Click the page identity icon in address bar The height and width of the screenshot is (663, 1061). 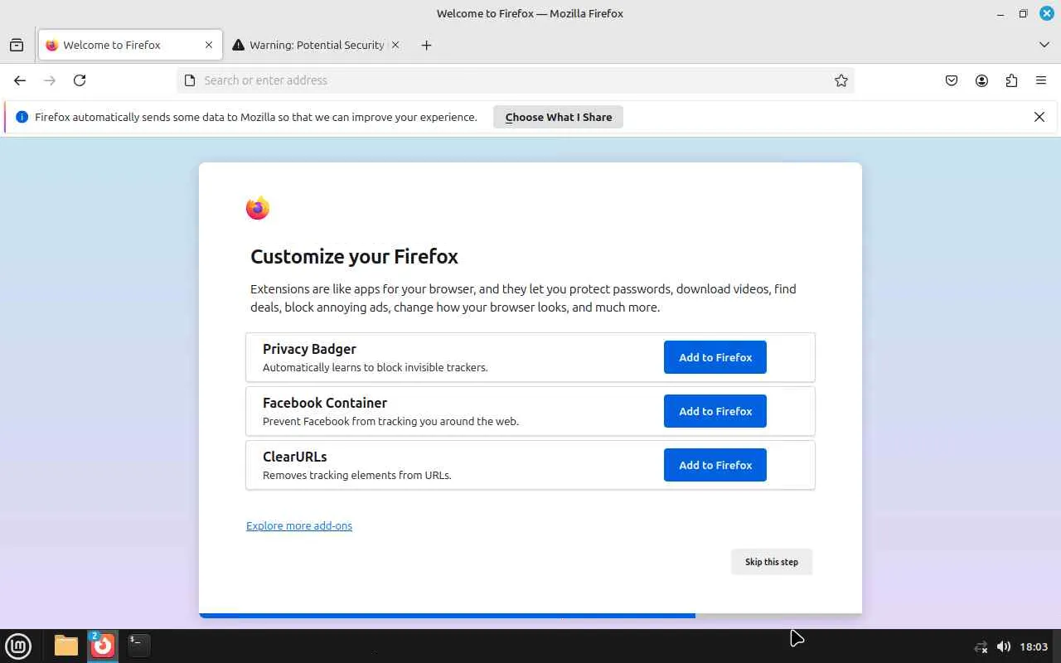[190, 80]
